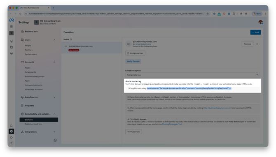276x157 pixels.
Task: Open the user profile avatar top right
Action: pyautogui.click(x=260, y=22)
